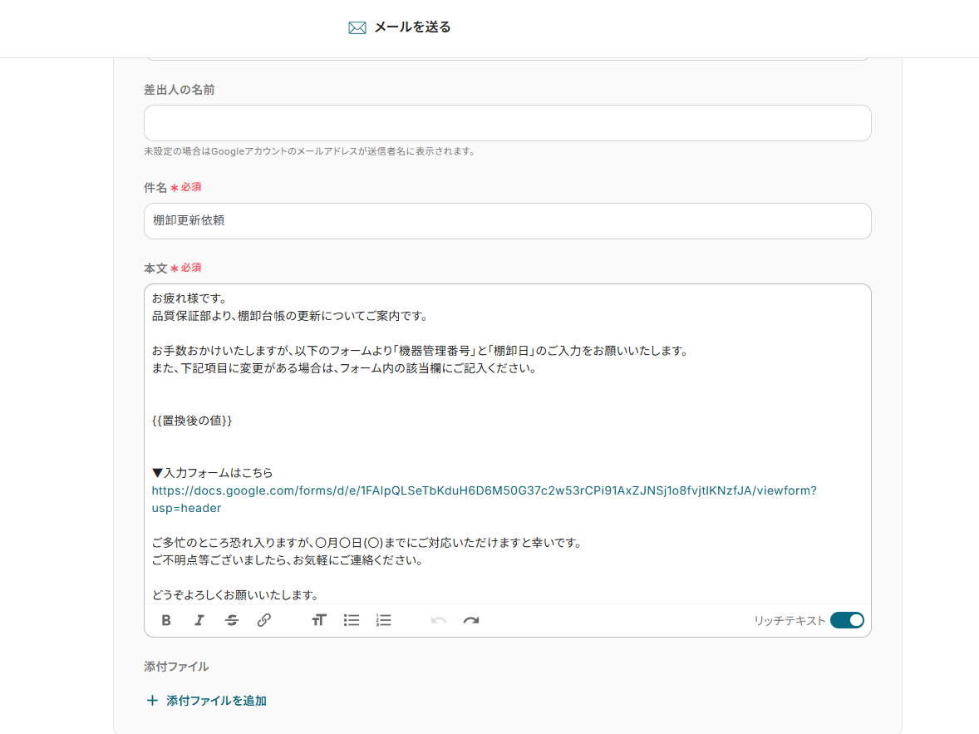The width and height of the screenshot is (979, 734).
Task: Click the plus icon for 添付ファイルを追加
Action: pos(152,701)
